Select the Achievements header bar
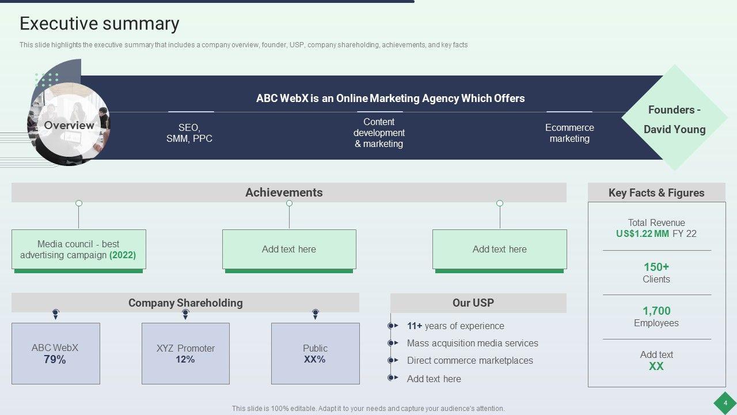Screen dimensions: 737x415 point(288,193)
